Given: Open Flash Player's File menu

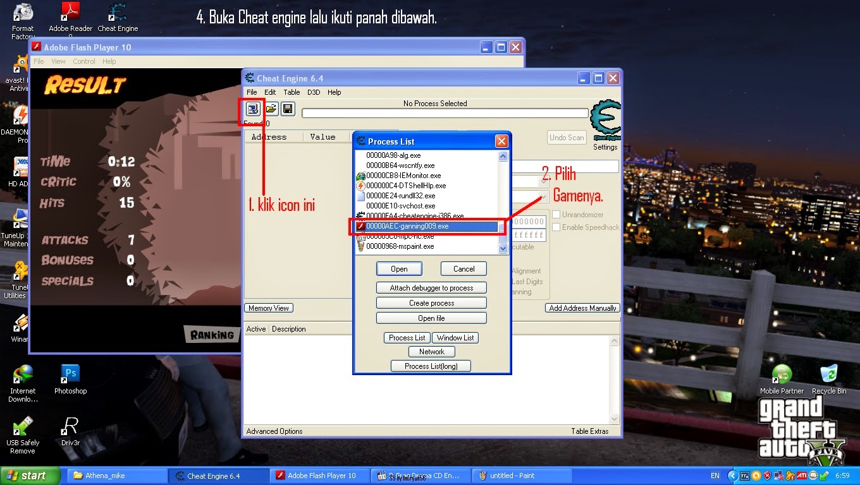Looking at the screenshot, I should (x=39, y=61).
